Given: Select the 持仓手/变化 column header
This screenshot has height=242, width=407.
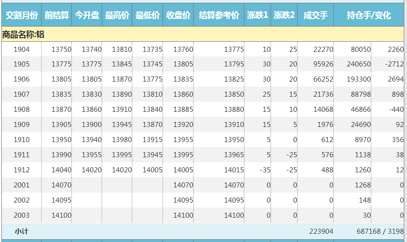Looking at the screenshot, I should pos(369,16).
